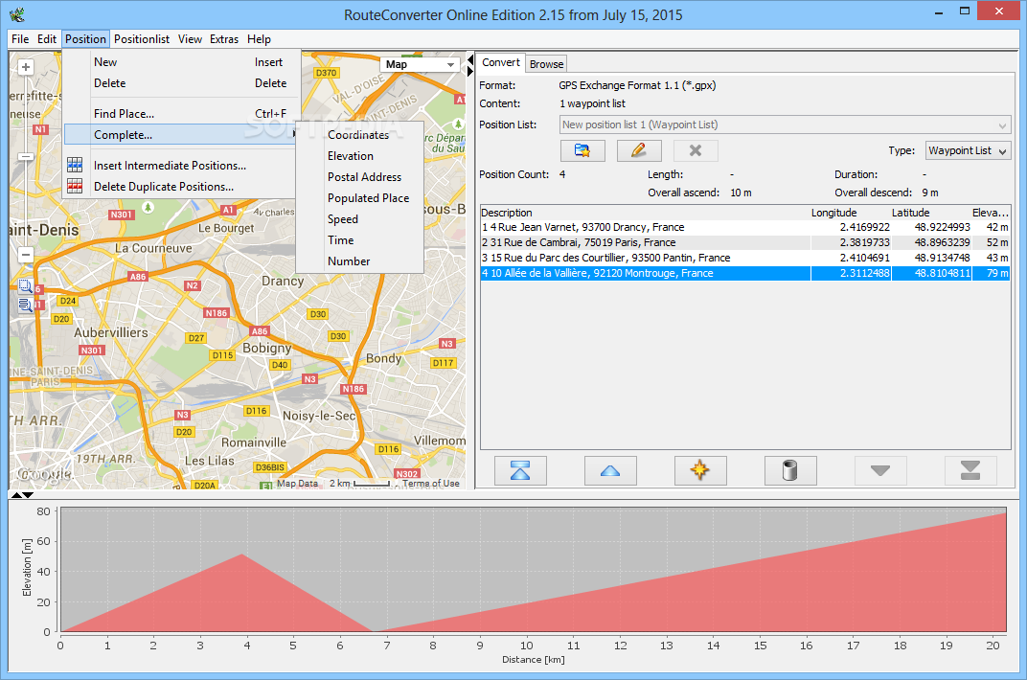1027x680 pixels.
Task: Choose Coordinates from Complete submenu
Action: [359, 135]
